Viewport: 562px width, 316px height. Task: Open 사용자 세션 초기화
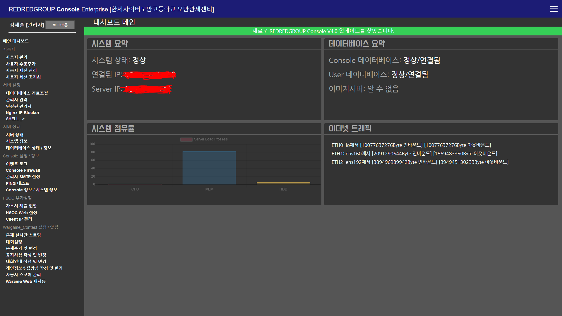click(23, 77)
